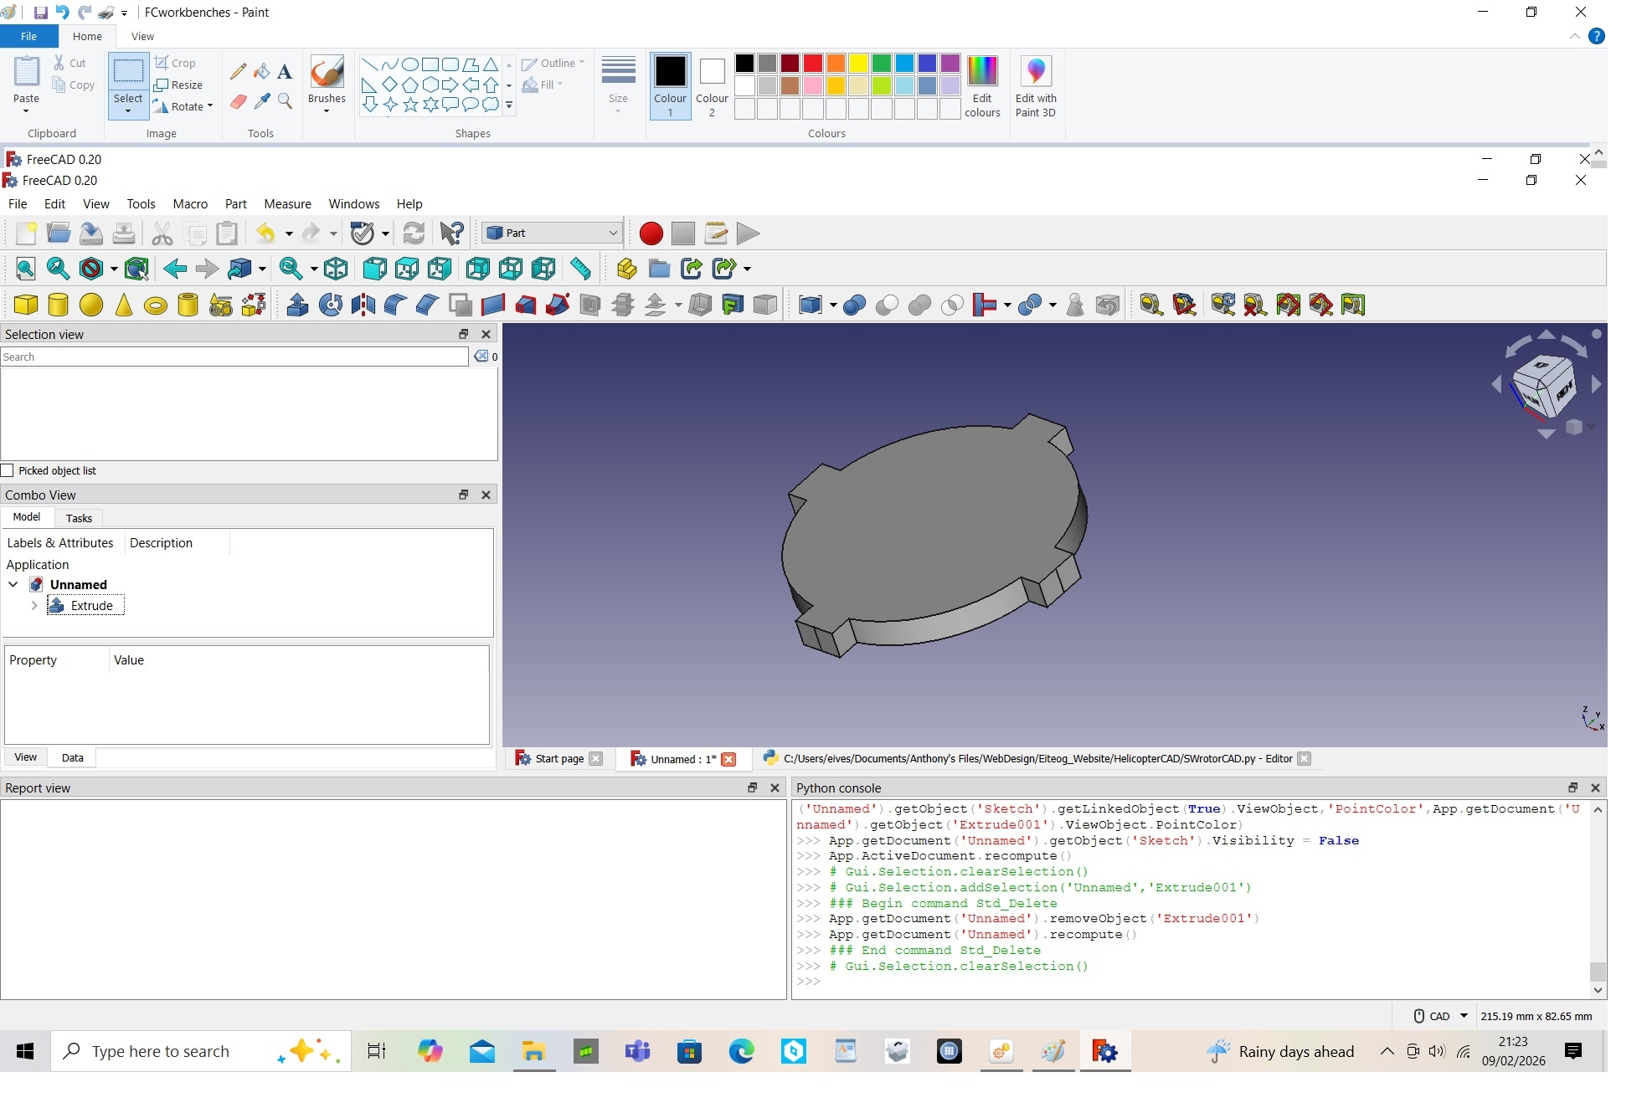Click inside the Selection view search field
This screenshot has width=1647, height=1108.
click(234, 357)
